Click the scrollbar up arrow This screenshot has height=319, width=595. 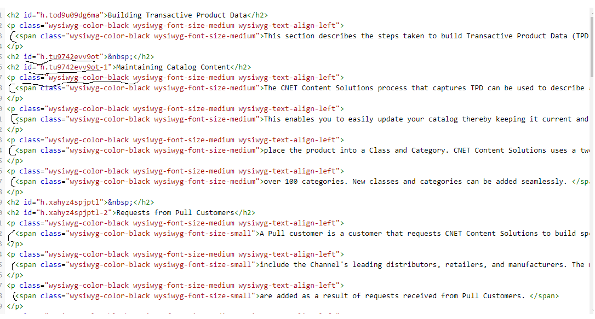(592, 13)
